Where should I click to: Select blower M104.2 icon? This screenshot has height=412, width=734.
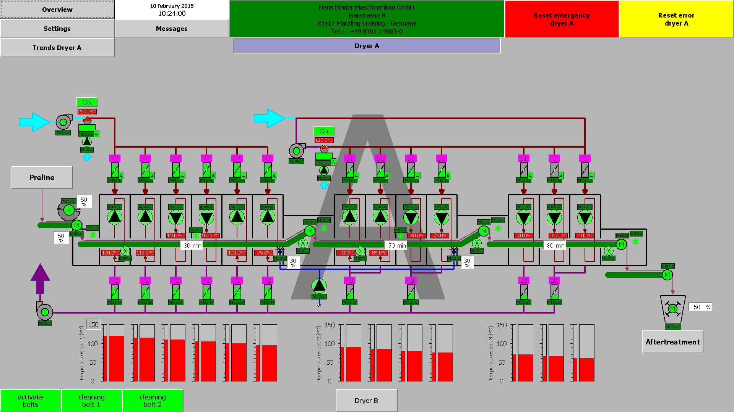pyautogui.click(x=297, y=151)
